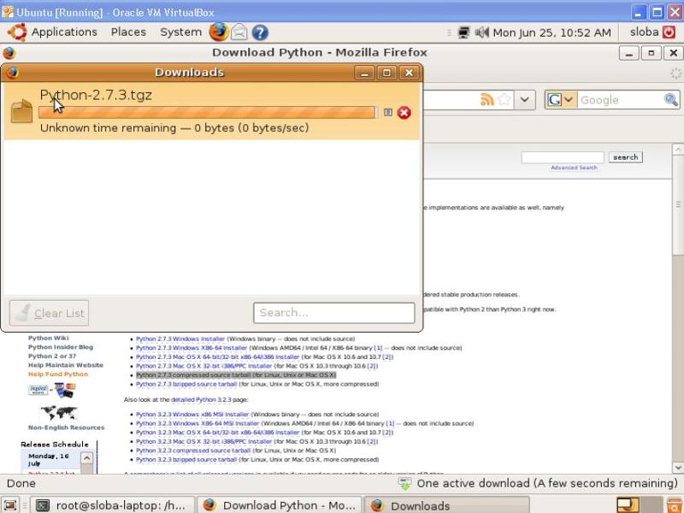Viewport: 684px width, 513px height.
Task: Open the Python-2.7.3.tgz archive file icon
Action: pyautogui.click(x=22, y=111)
